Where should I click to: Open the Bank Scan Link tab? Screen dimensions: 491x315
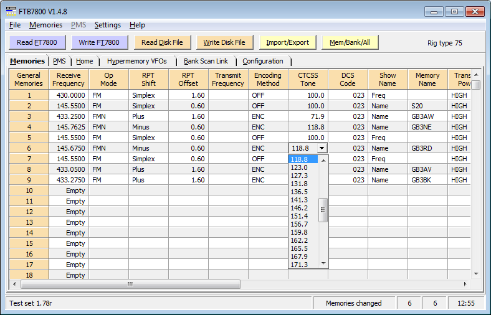(206, 61)
